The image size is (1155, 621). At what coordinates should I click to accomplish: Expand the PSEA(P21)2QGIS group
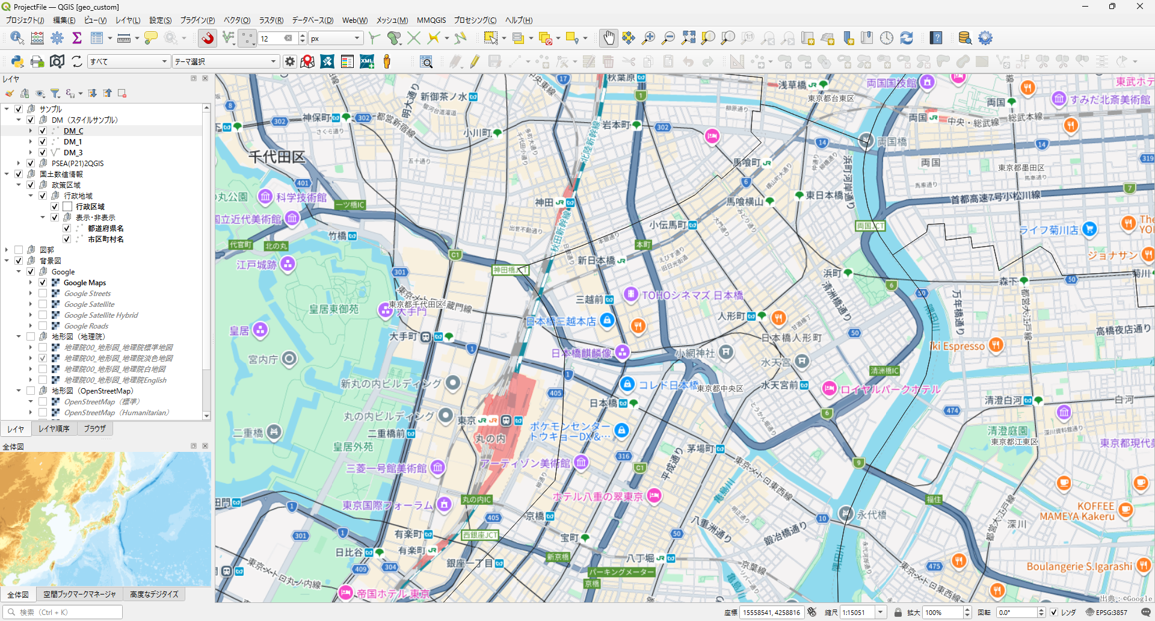[x=19, y=163]
